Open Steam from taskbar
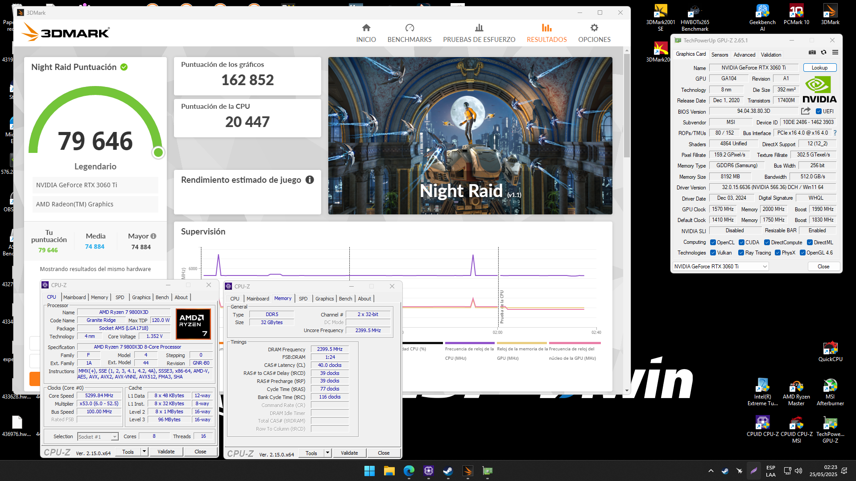 [448, 471]
